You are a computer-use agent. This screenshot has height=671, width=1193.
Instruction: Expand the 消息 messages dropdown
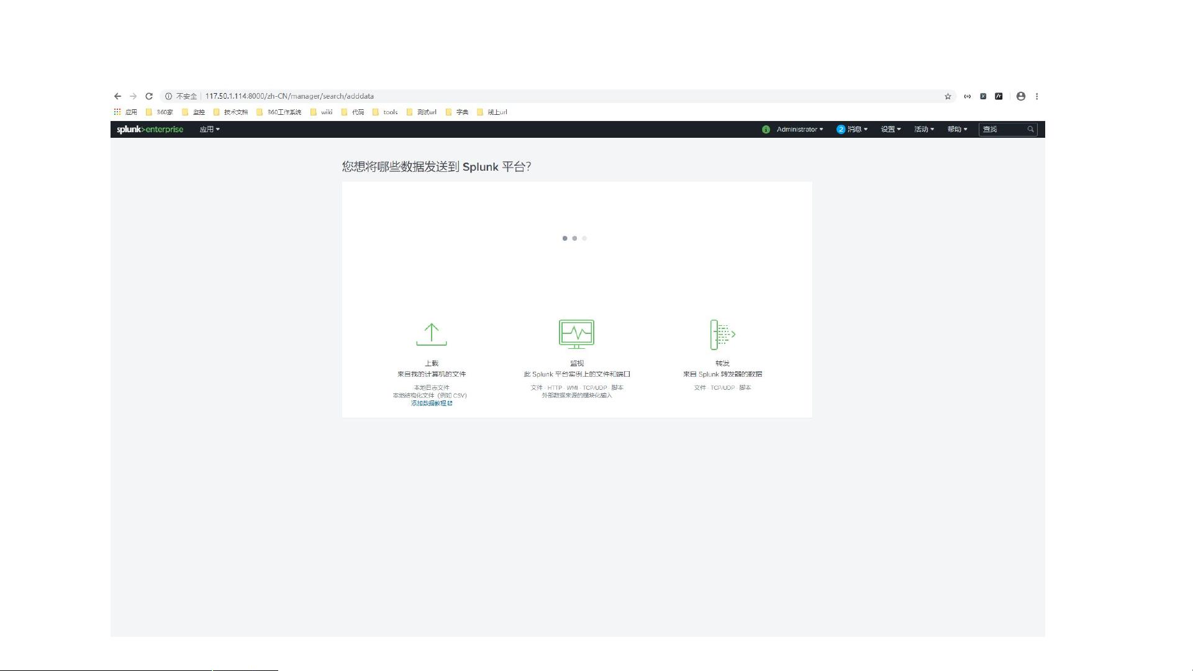(x=858, y=129)
